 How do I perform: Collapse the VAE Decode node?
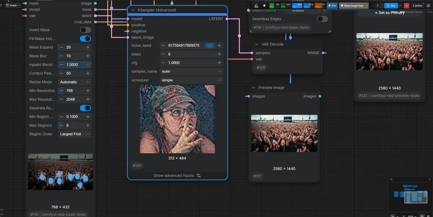pyautogui.click(x=256, y=44)
